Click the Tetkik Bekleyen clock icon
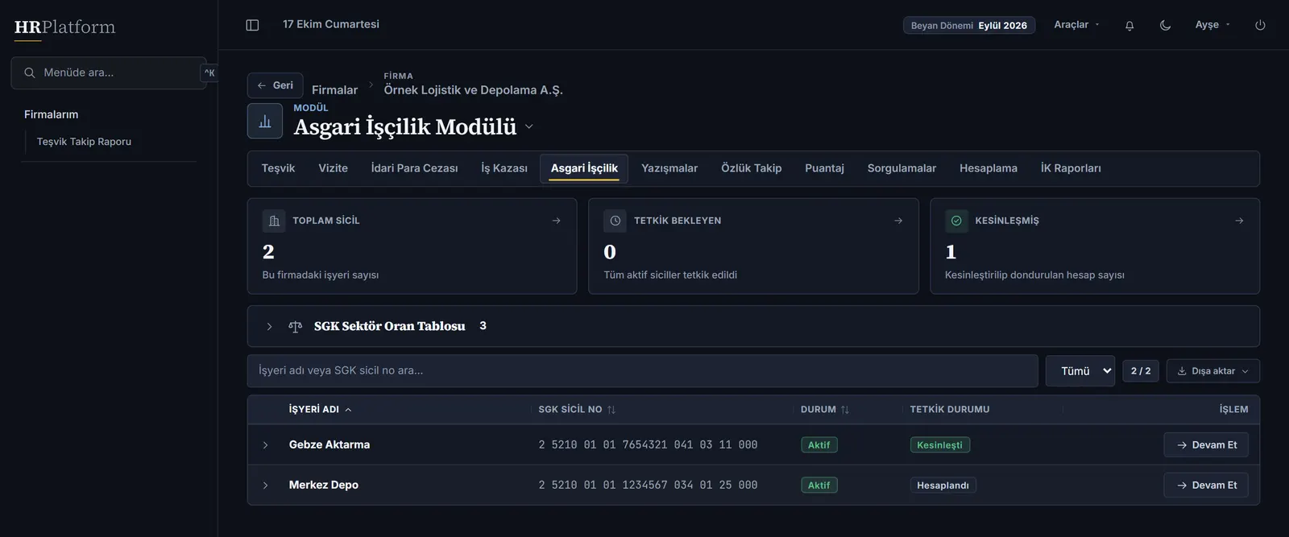This screenshot has height=537, width=1289. 615,221
